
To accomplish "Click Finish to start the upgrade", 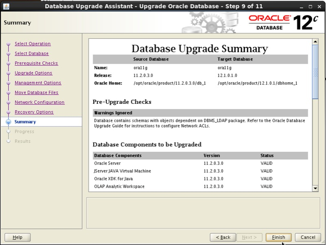I will [278, 237].
